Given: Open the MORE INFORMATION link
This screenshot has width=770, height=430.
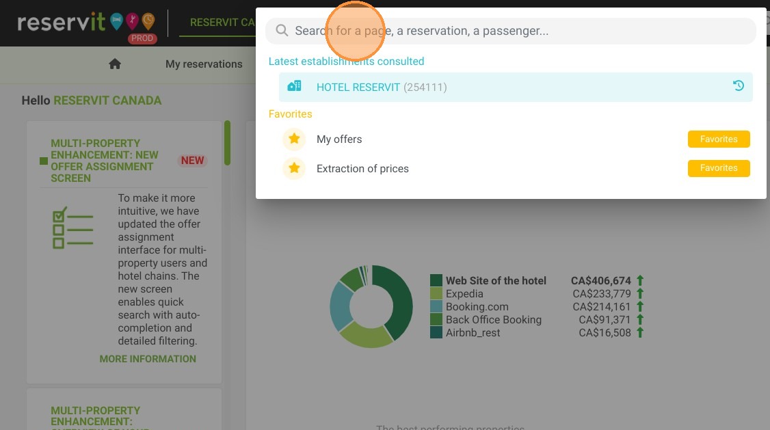Looking at the screenshot, I should pyautogui.click(x=148, y=359).
